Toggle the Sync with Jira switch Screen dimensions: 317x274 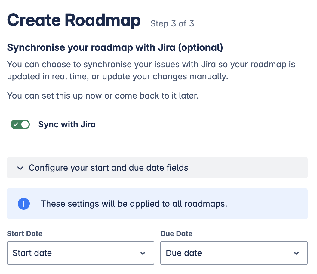coord(20,124)
